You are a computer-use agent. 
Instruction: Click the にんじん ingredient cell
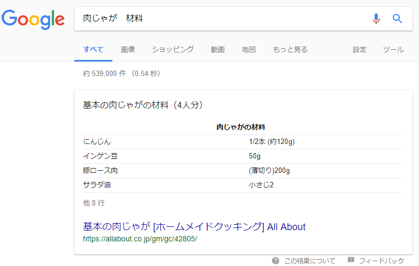coord(97,141)
